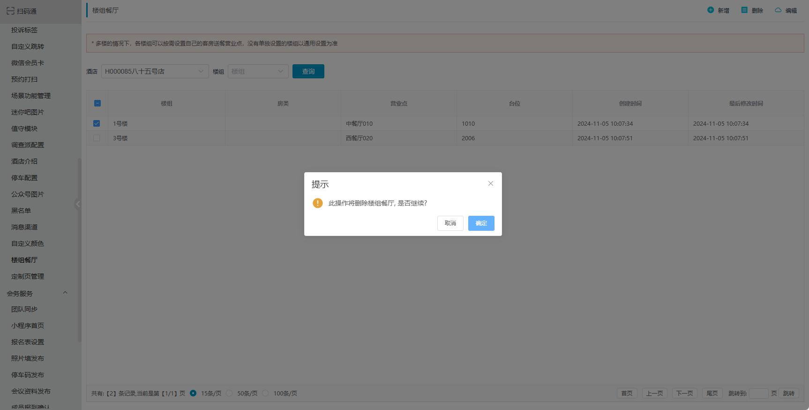This screenshot has width=809, height=410.
Task: Open 楼组餐厅 in sidebar menu
Action: pos(24,260)
